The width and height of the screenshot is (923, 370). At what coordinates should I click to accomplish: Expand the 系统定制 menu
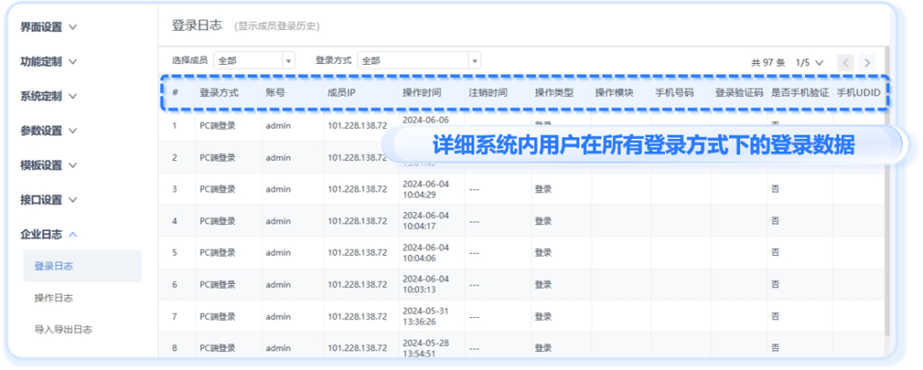49,95
